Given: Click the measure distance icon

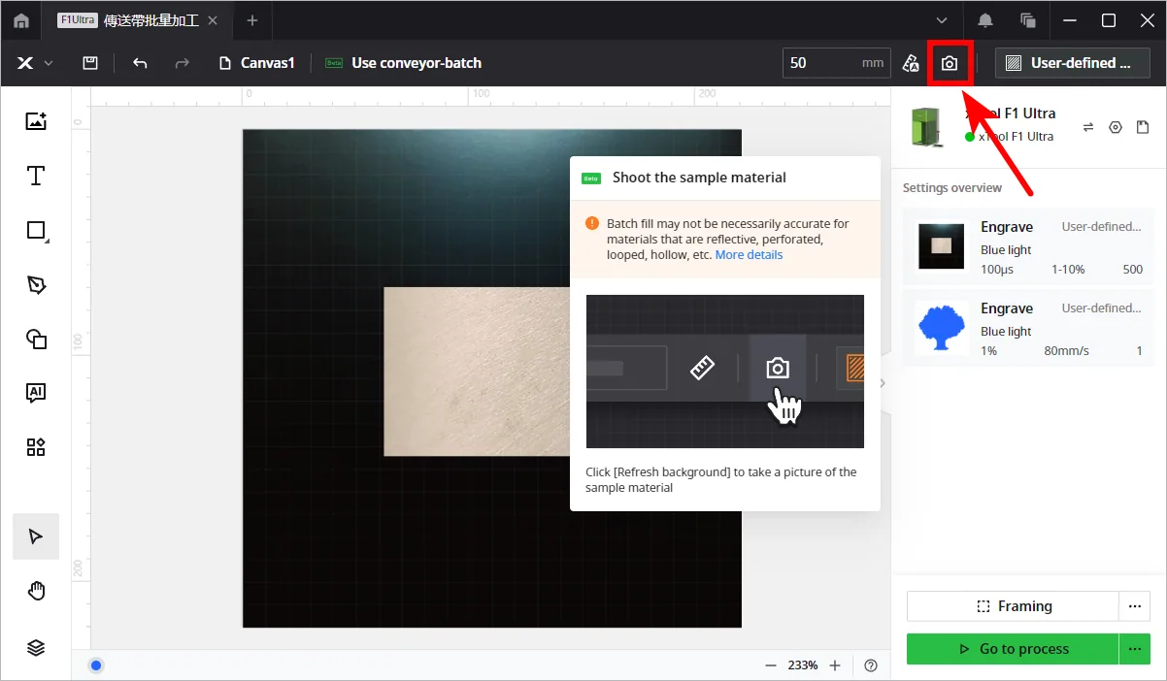Looking at the screenshot, I should 911,63.
